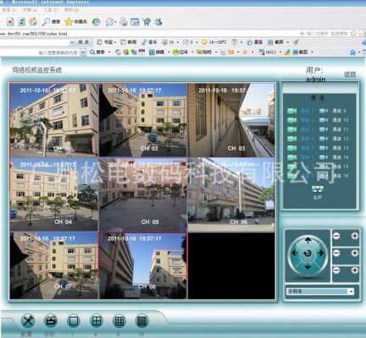Switch to four-split view layout

(x=97, y=321)
